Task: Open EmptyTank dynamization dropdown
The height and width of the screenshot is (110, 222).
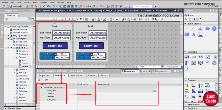Action: (x=155, y=91)
